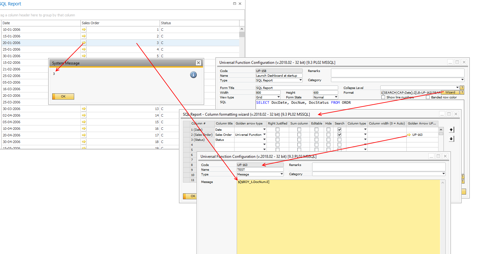
Task: Edit the Form Title field
Action: click(x=297, y=88)
